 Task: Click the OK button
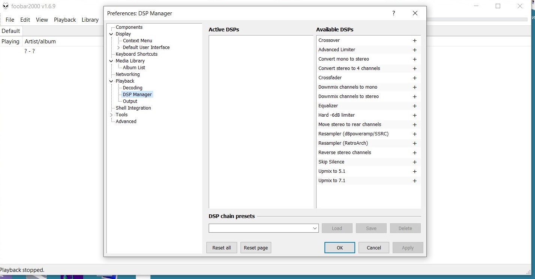pyautogui.click(x=340, y=248)
